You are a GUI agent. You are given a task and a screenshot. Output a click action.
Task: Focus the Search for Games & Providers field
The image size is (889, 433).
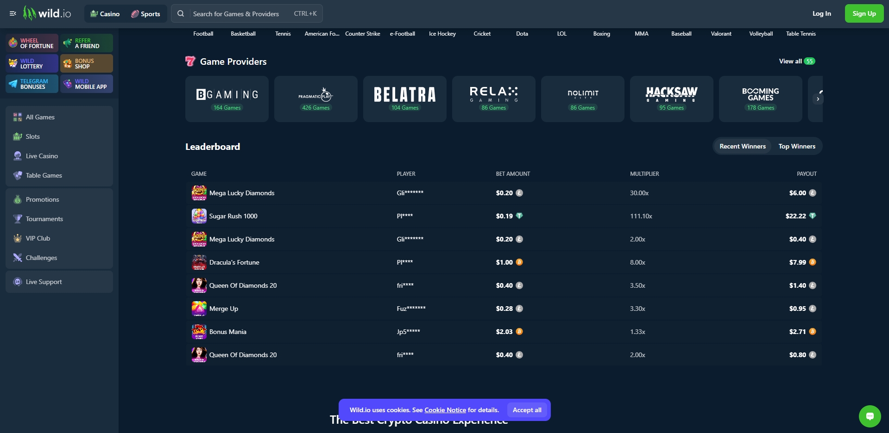tap(247, 13)
